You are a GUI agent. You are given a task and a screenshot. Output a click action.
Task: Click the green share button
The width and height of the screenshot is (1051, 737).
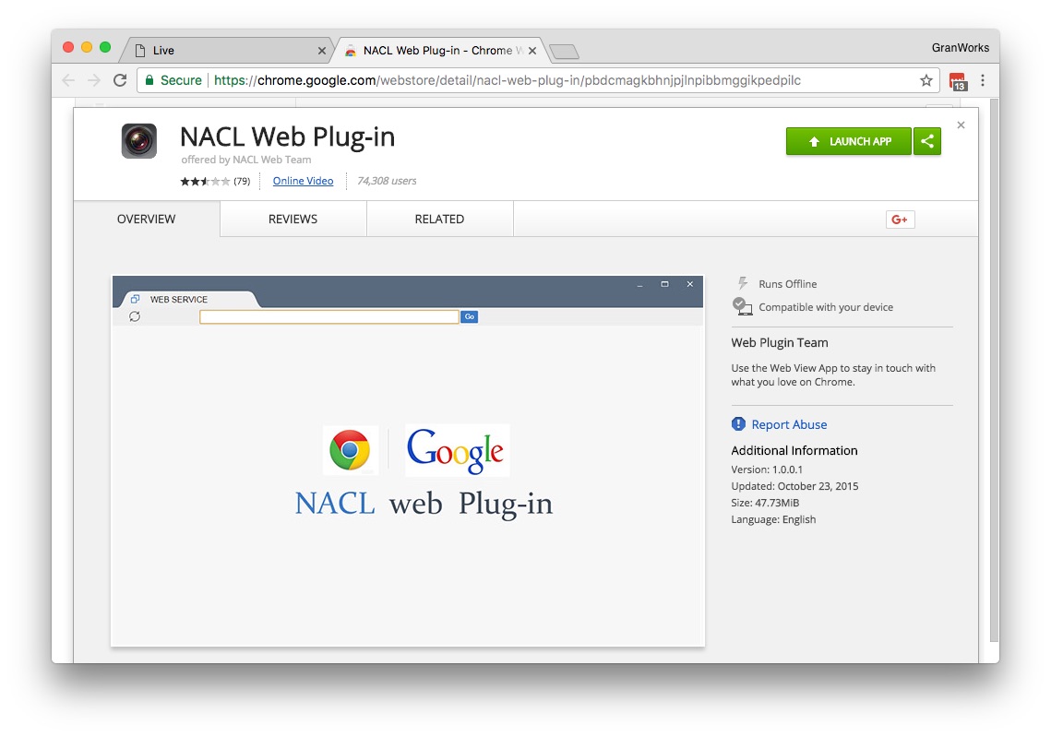(x=927, y=141)
